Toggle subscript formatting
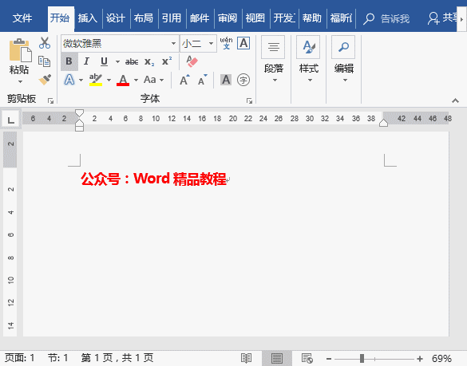Viewport: 467px width, 366px height. coord(149,62)
